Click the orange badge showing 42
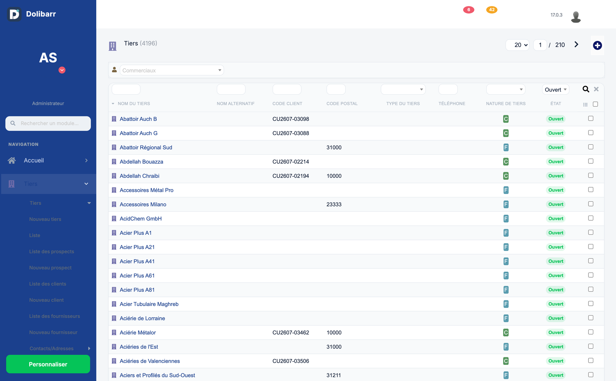This screenshot has height=381, width=616. tap(492, 10)
